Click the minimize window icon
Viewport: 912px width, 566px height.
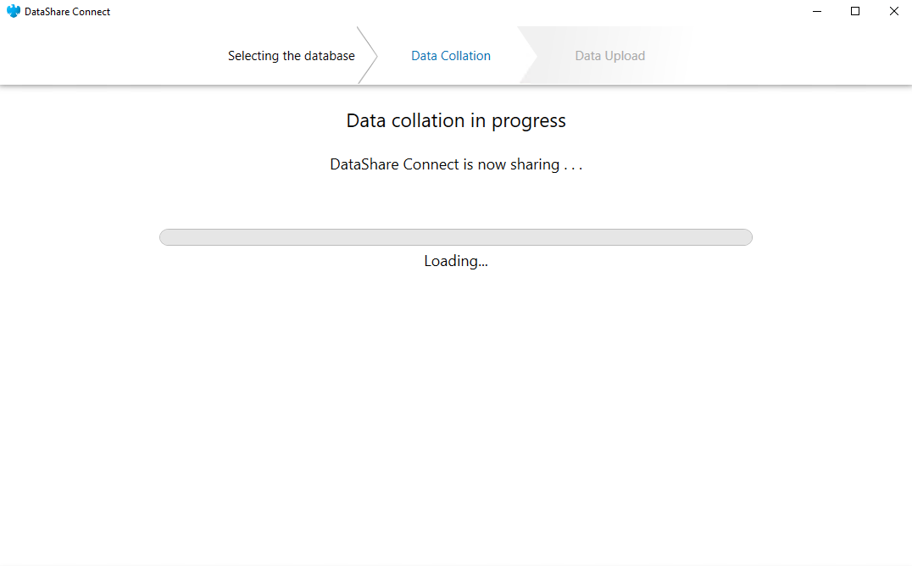[x=816, y=11]
